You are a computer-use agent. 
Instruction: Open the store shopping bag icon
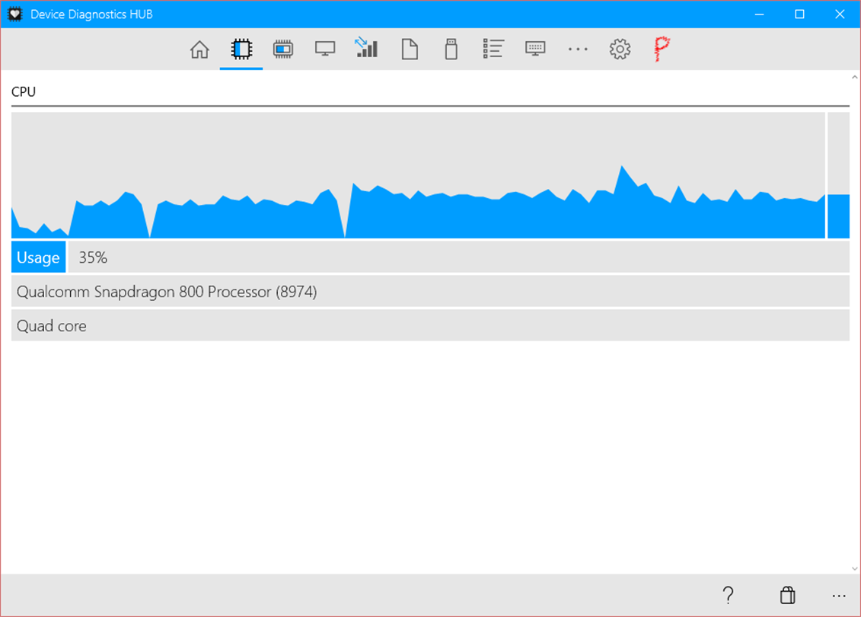click(x=787, y=595)
